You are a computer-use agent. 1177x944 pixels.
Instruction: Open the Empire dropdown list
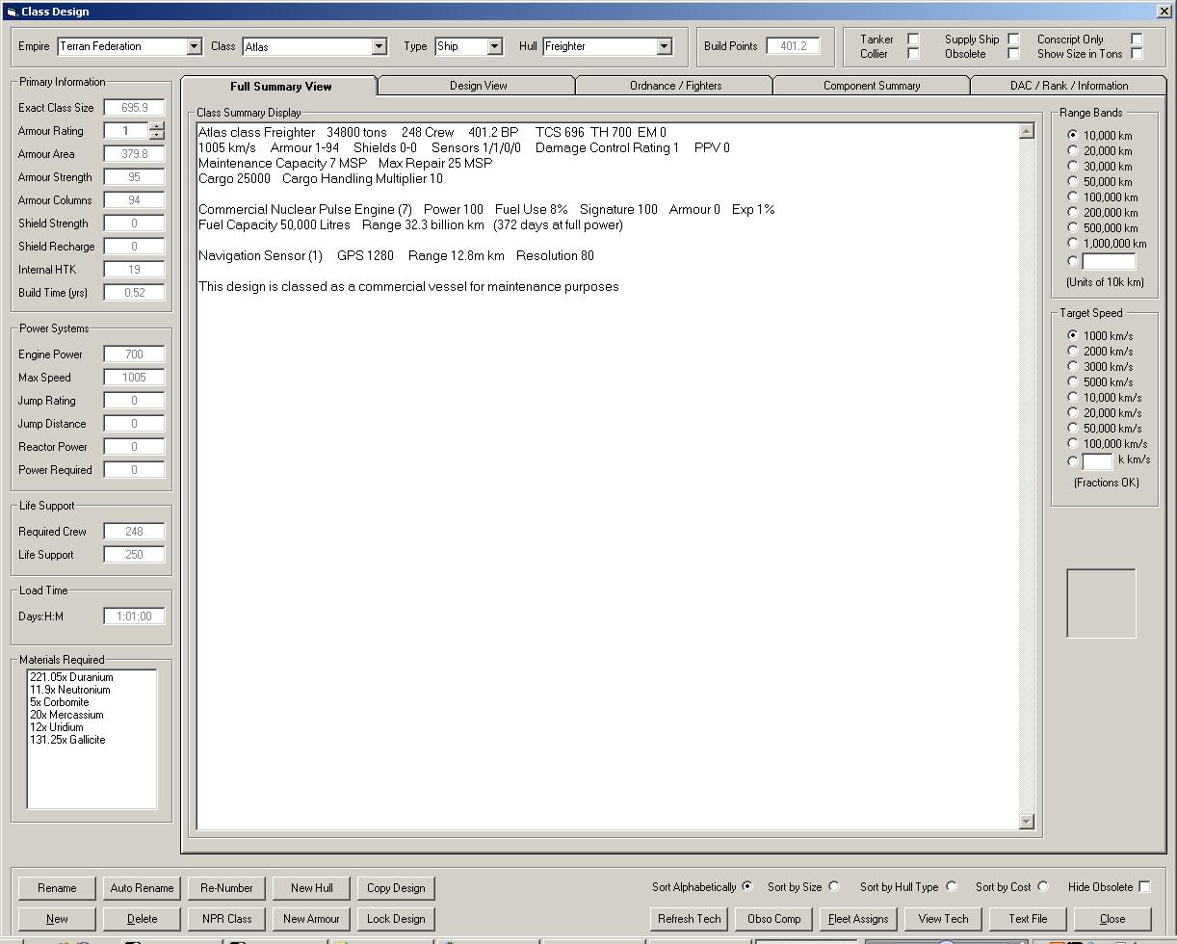click(x=194, y=46)
